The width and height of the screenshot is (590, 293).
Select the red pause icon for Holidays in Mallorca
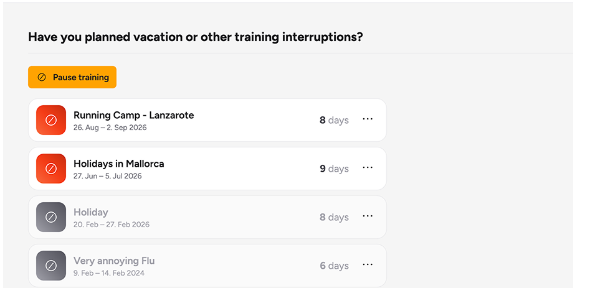51,169
